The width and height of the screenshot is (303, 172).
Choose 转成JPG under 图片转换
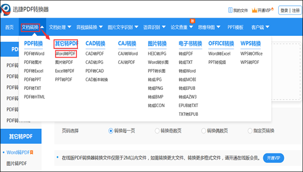click(155, 80)
